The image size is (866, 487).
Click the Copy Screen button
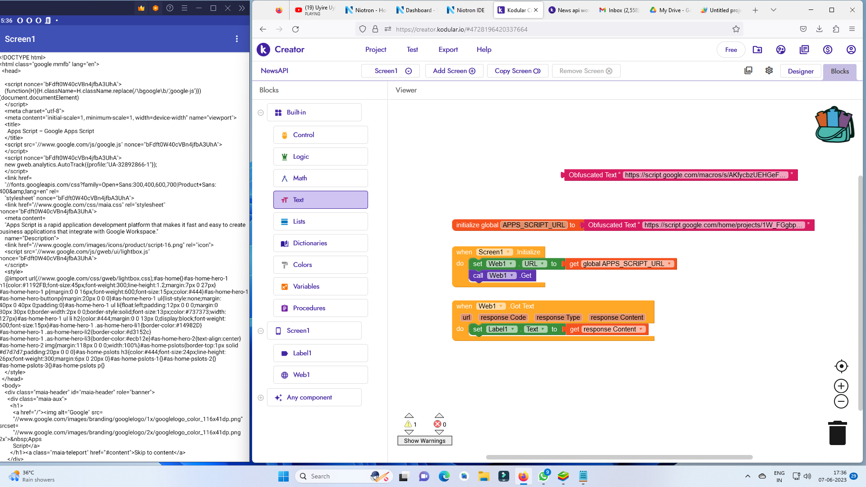point(517,71)
